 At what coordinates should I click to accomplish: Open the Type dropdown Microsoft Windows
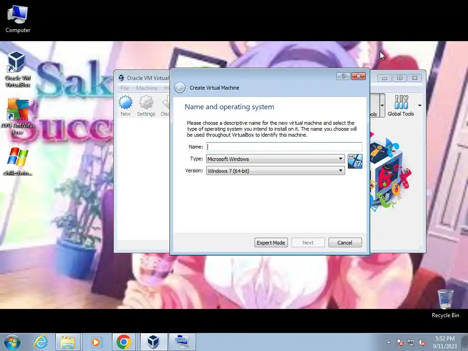click(275, 159)
